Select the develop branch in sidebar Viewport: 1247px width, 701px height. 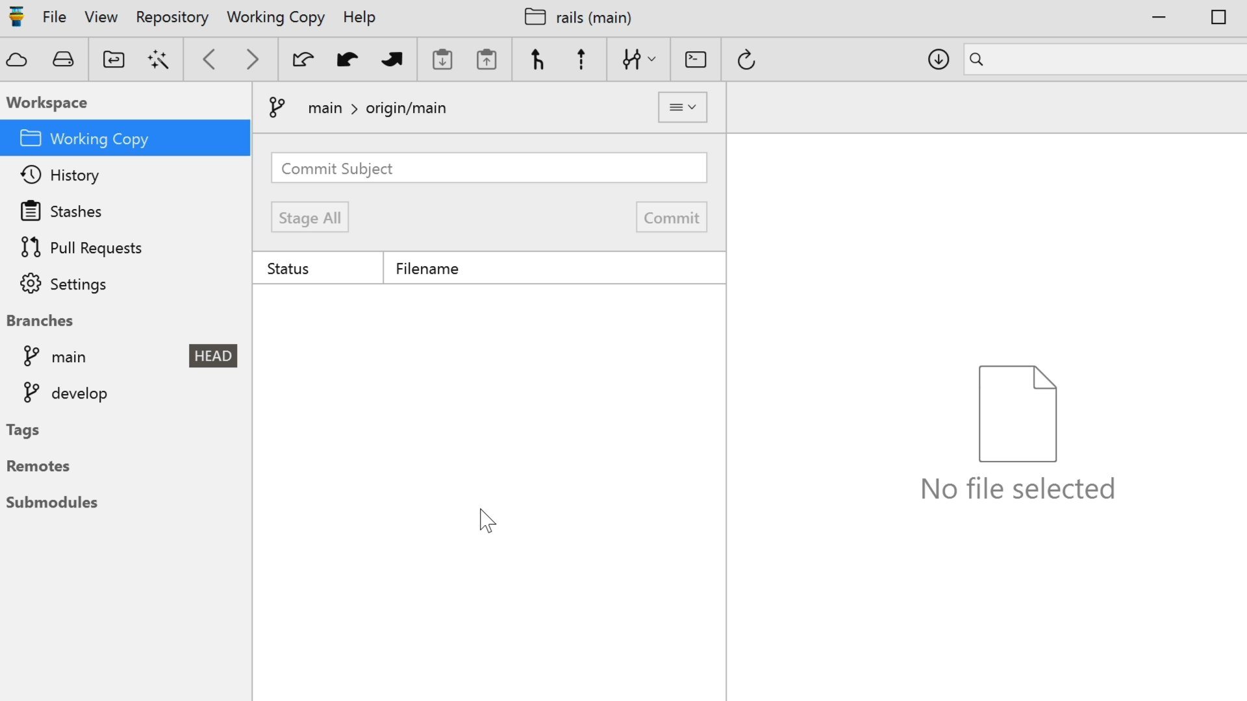(79, 393)
